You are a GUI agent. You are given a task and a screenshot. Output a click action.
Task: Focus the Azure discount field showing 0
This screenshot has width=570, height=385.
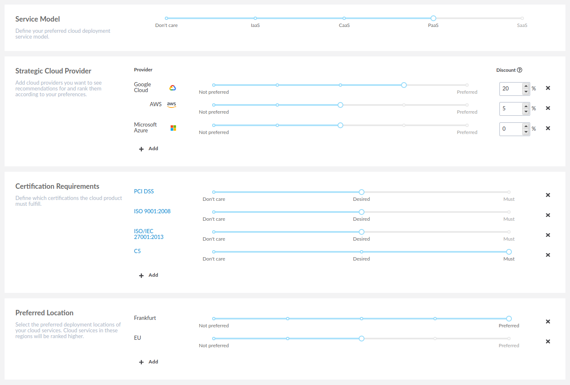coord(511,129)
